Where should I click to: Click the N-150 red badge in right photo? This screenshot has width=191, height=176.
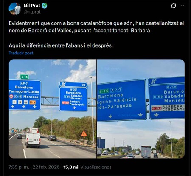pyautogui.click(x=156, y=108)
